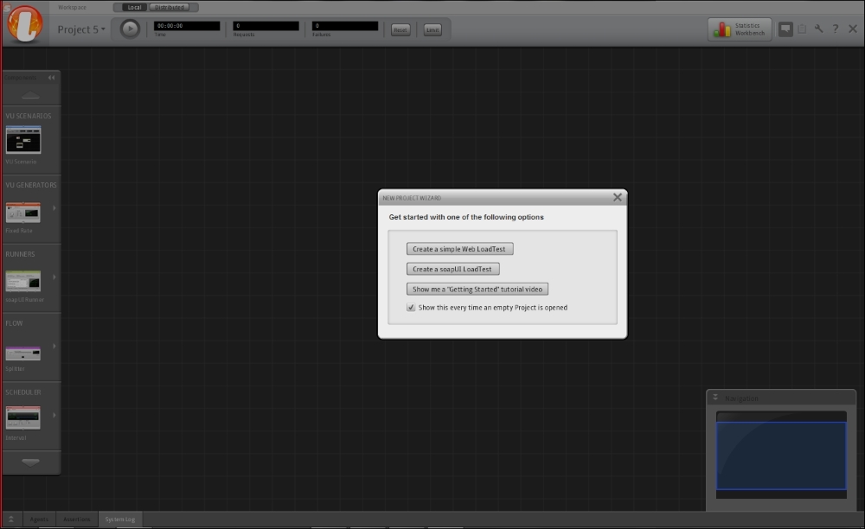The height and width of the screenshot is (529, 865).
Task: Expand more VU Generators with the arrow
Action: pyautogui.click(x=54, y=207)
